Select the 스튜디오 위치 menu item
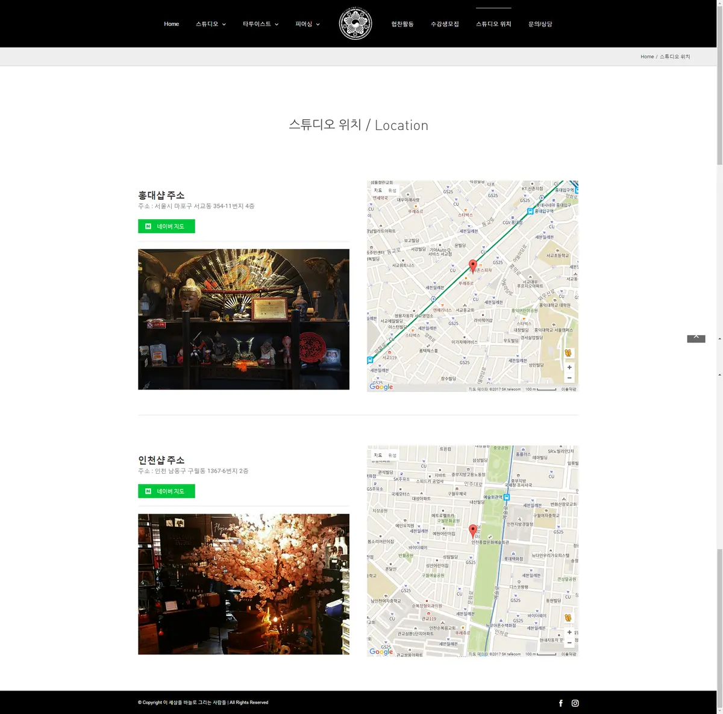The width and height of the screenshot is (723, 714). coord(493,24)
